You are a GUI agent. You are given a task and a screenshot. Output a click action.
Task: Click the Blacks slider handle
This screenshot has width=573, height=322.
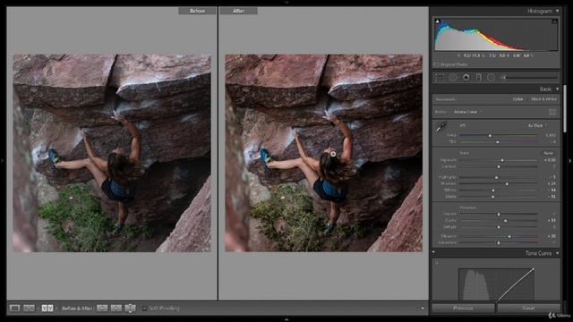[493, 197]
